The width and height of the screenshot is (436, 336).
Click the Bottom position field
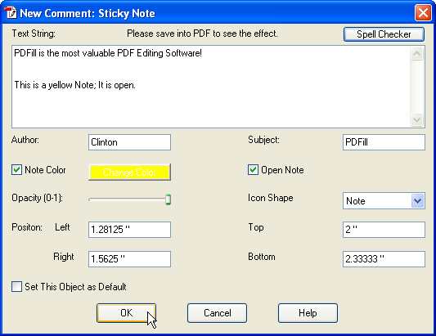[384, 259]
